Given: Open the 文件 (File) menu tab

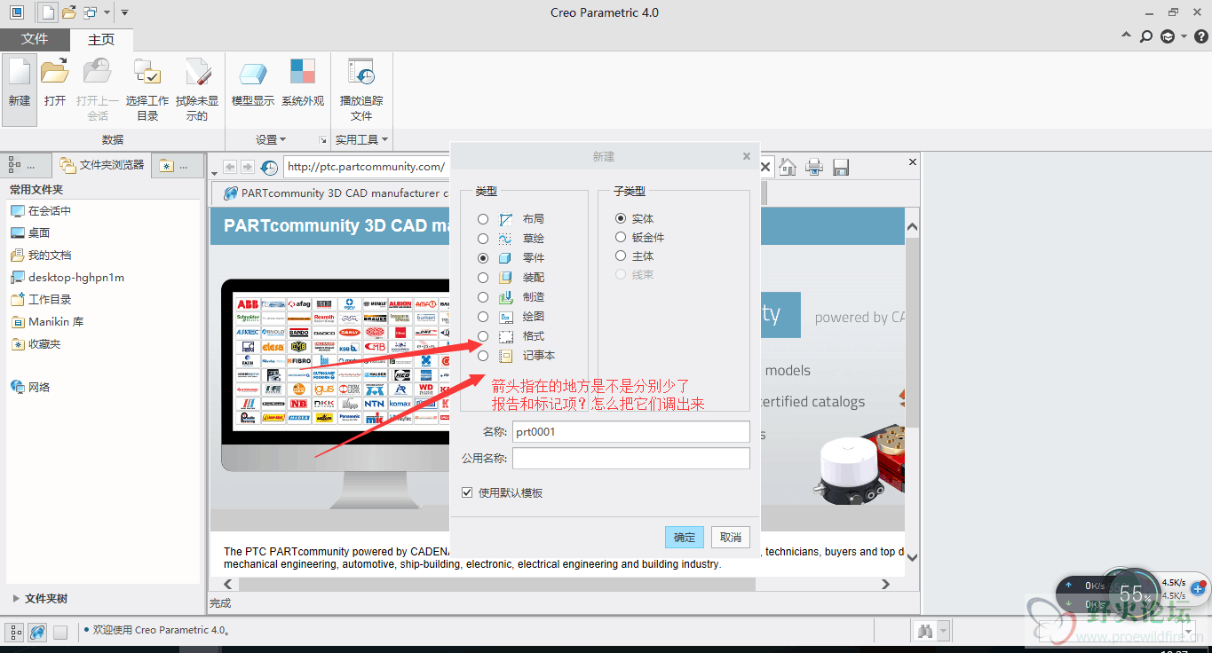Looking at the screenshot, I should click(x=35, y=39).
